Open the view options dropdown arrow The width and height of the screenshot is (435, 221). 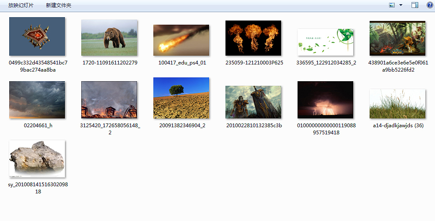[x=401, y=5]
